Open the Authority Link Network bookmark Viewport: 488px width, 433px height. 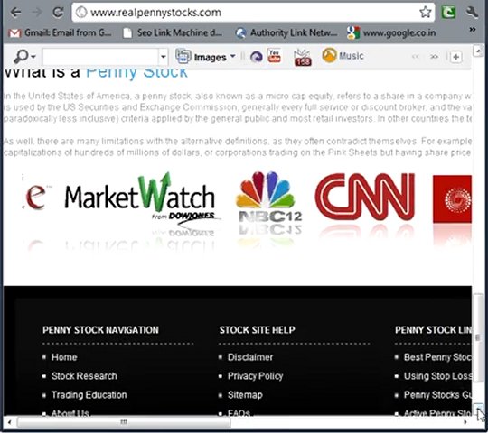coord(286,32)
